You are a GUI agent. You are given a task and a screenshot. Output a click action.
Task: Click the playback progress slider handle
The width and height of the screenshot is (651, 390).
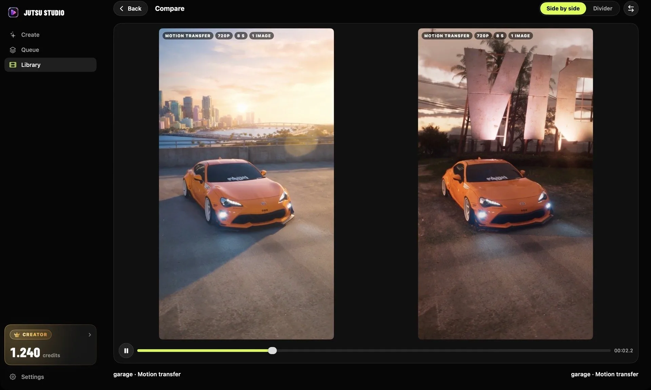(x=272, y=351)
